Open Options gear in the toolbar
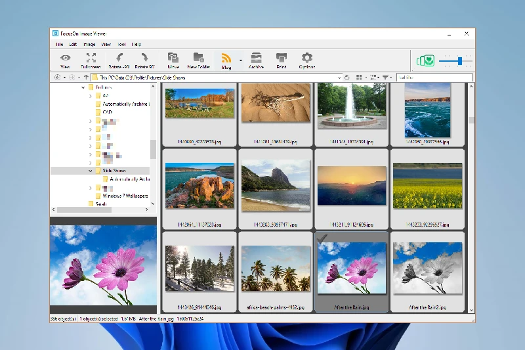Image resolution: width=525 pixels, height=350 pixels. tap(306, 59)
